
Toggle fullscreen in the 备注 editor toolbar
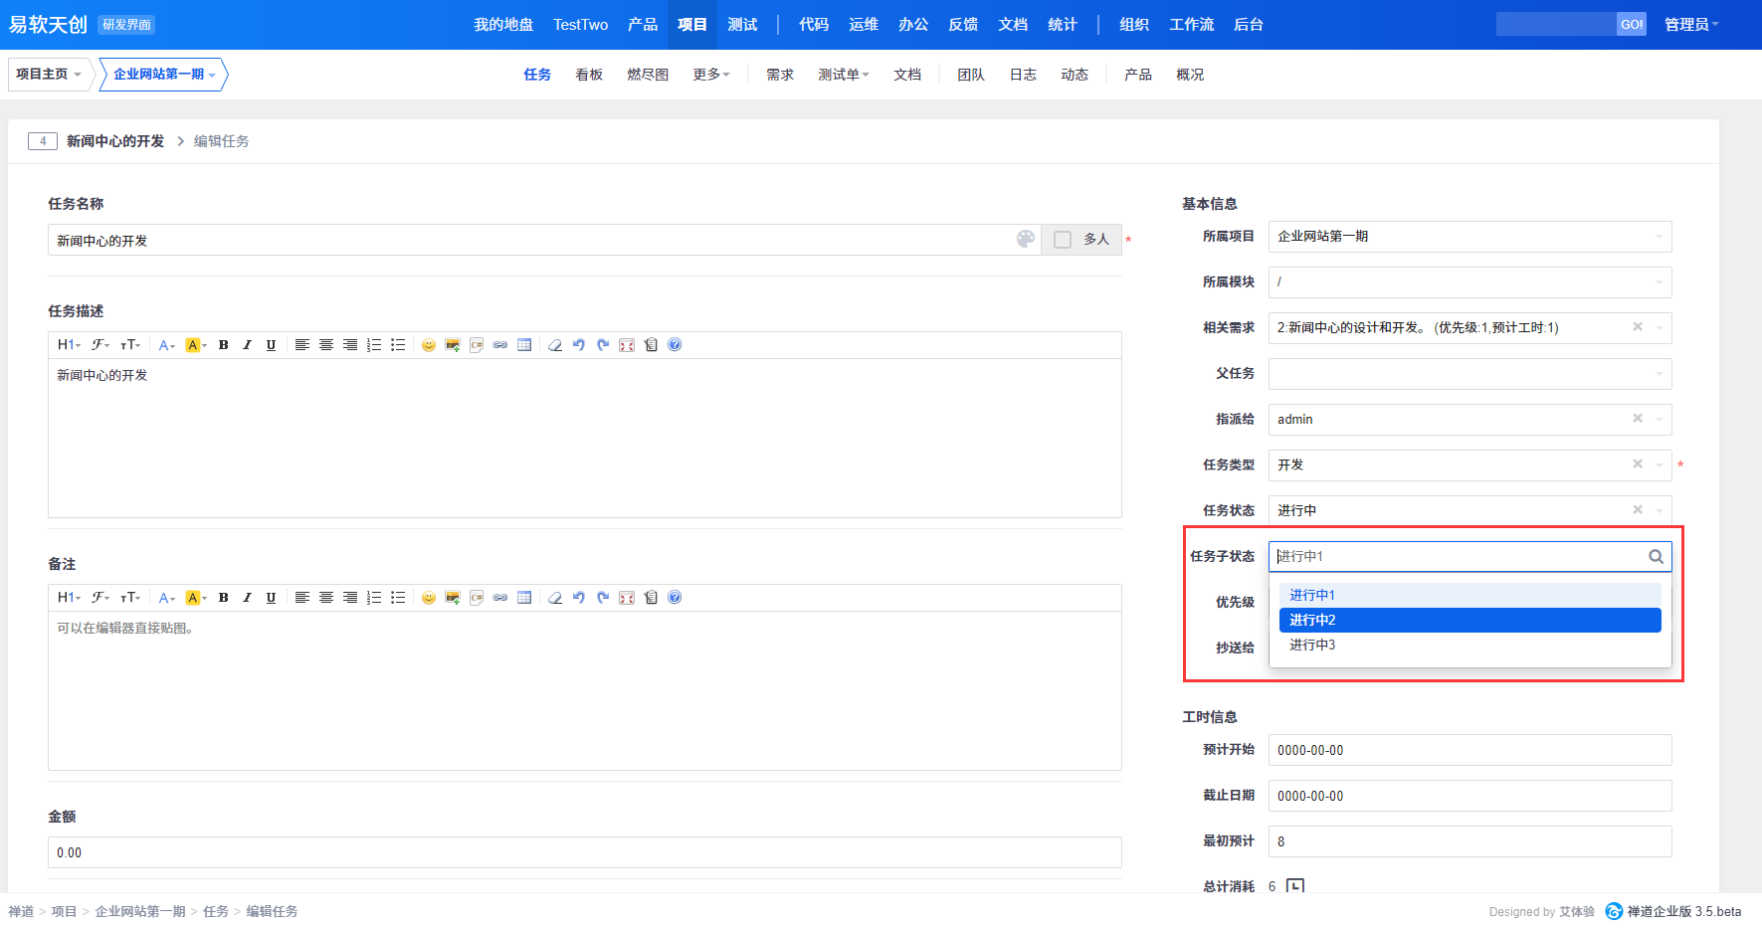[627, 598]
